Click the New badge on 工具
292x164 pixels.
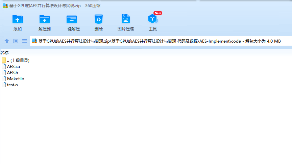pos(158,13)
